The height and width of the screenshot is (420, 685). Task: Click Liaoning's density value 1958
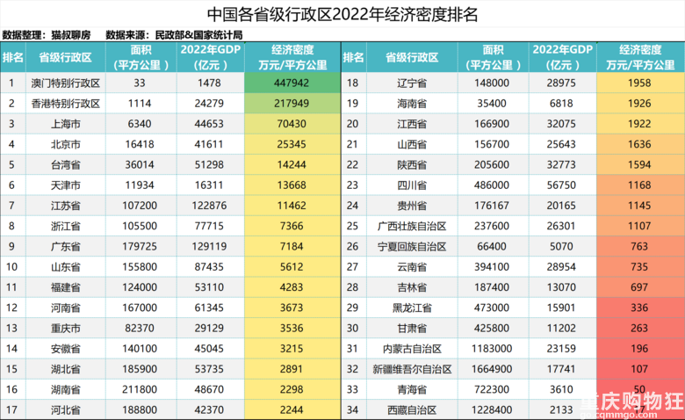click(x=640, y=83)
